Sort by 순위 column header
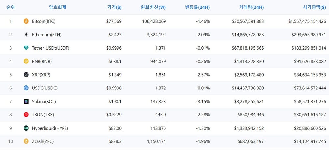 coord(11,7)
